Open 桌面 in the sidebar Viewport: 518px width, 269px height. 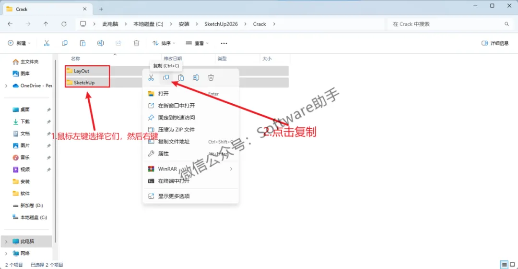coord(25,110)
